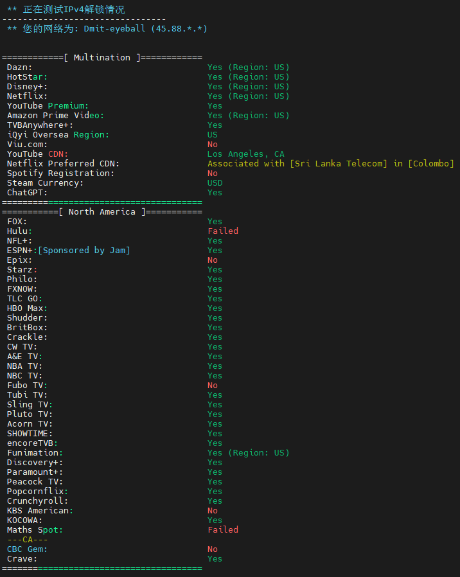Click the 'NBC TV:' row label
Screen dimensions: 460x577
tap(24, 376)
